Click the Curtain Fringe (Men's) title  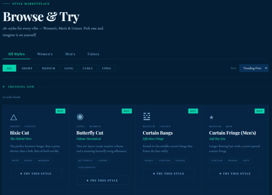pos(233,133)
